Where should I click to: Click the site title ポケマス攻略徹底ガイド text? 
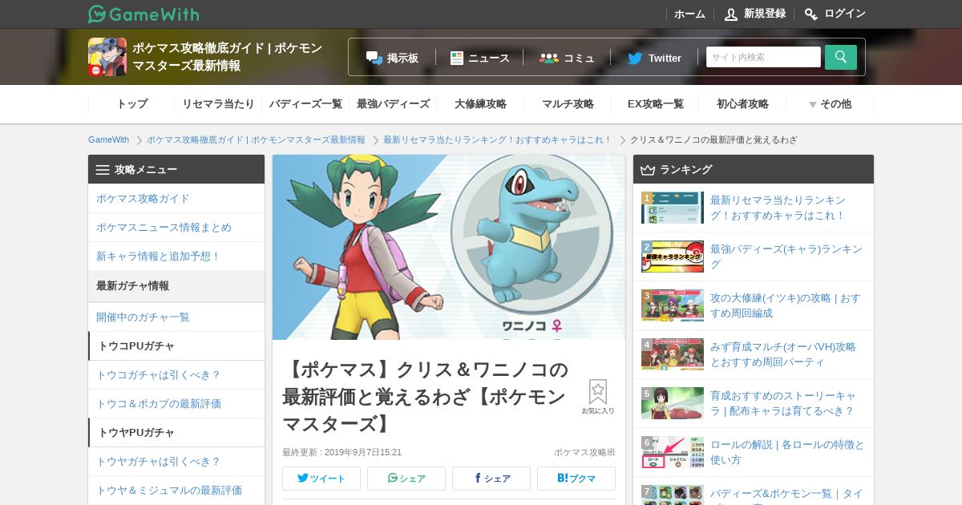click(227, 57)
